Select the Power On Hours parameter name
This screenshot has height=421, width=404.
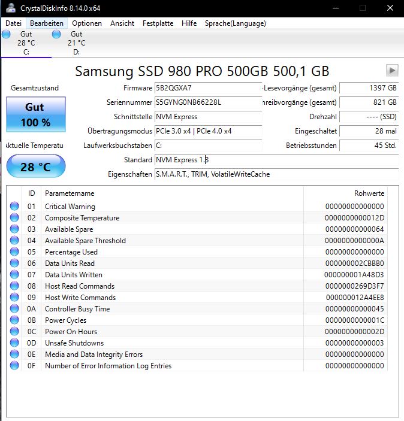coord(71,332)
